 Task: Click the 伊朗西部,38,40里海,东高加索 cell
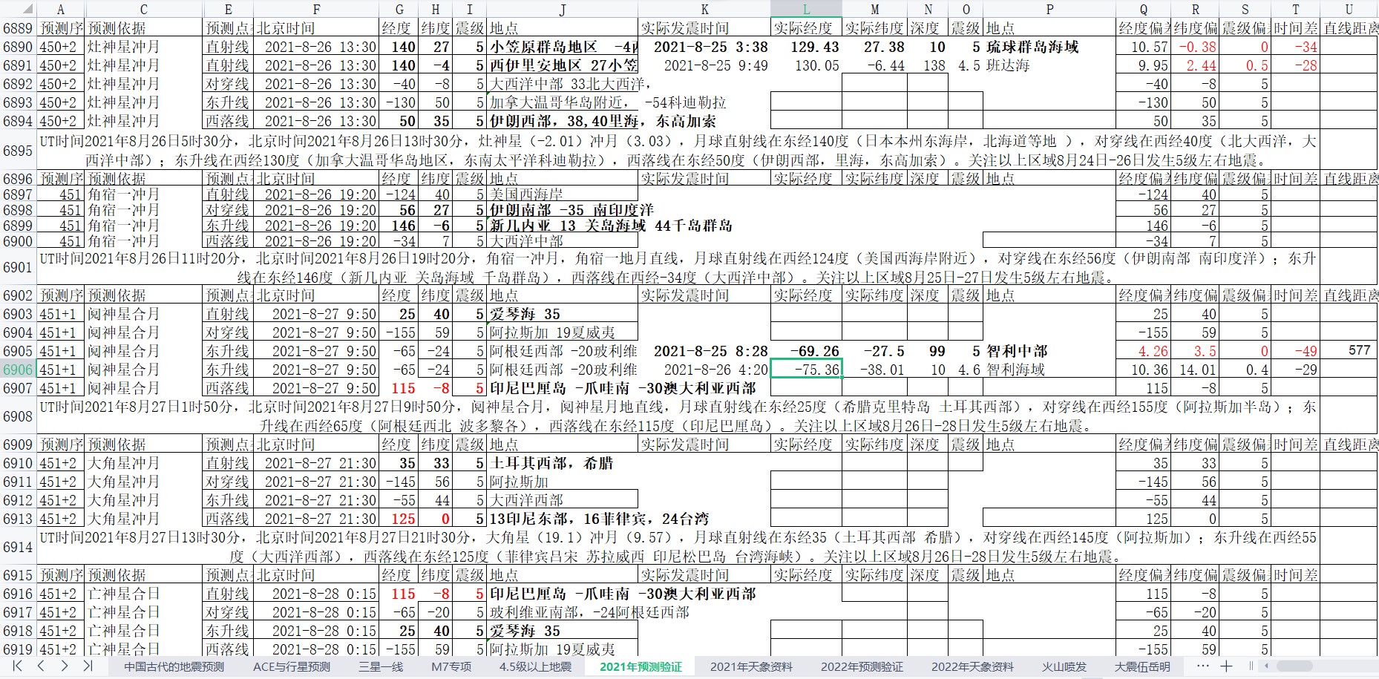pyautogui.click(x=562, y=121)
